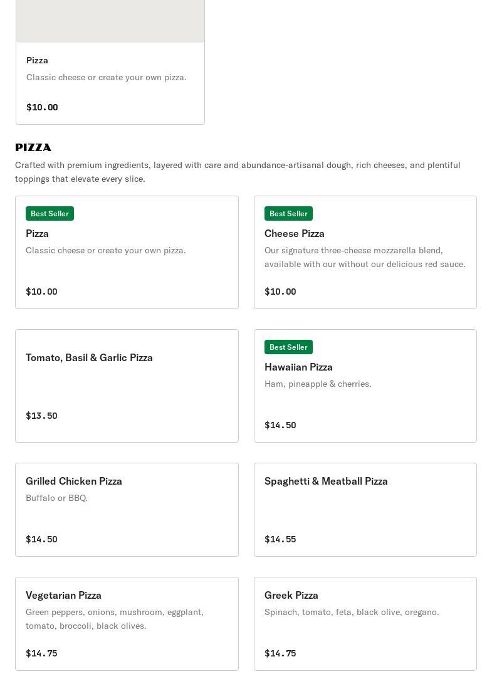Click Best Seller badge on Hawaiian Pizza
Screen dimensions: 492x679
pos(288,347)
